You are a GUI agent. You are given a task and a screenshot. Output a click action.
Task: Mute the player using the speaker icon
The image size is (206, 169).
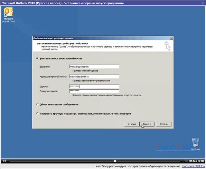(x=186, y=161)
